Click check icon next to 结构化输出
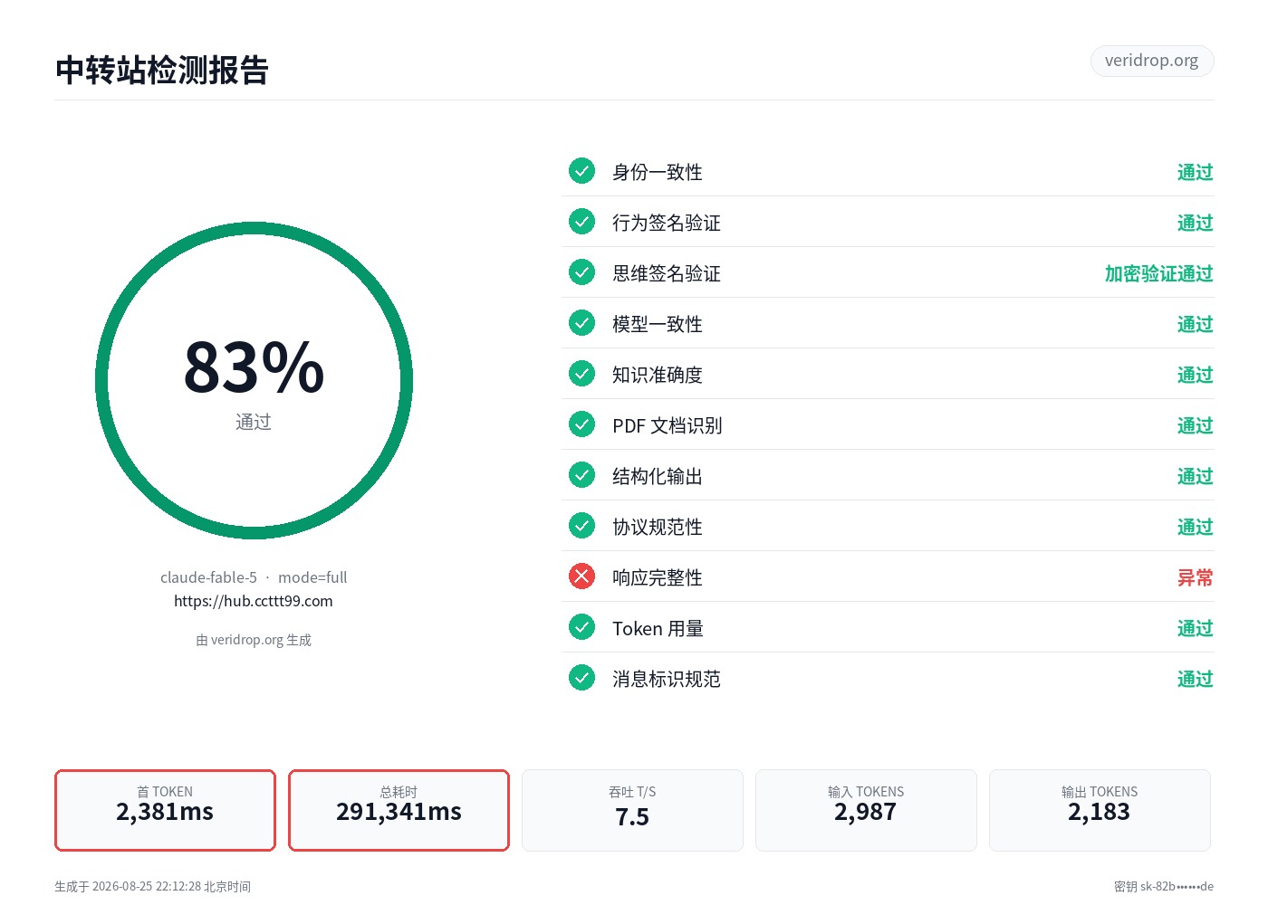Screen dimensions: 1268x905 [x=581, y=475]
